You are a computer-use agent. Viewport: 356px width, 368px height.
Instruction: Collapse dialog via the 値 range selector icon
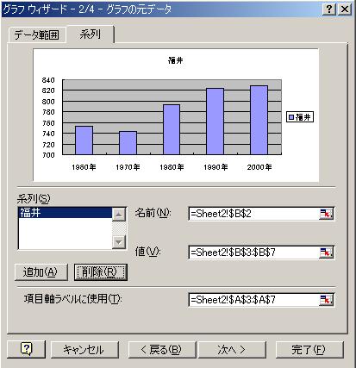326,253
